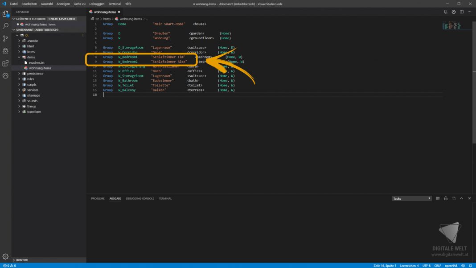Viewport: 476px width, 268px height.
Task: Expand the rules folder
Action: point(30,79)
